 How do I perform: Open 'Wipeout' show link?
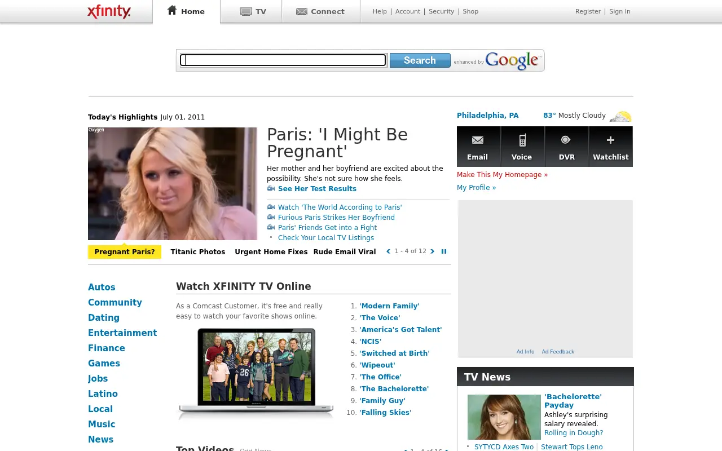pyautogui.click(x=377, y=365)
